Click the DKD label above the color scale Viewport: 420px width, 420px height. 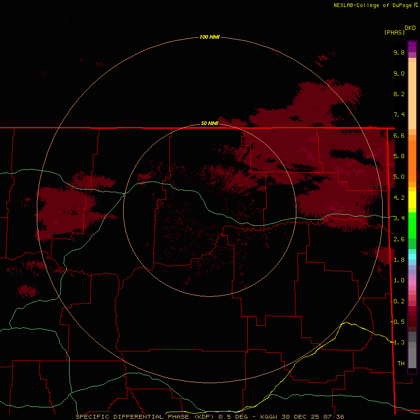(x=410, y=28)
